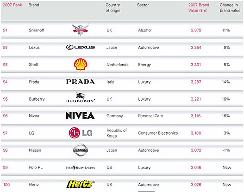The height and width of the screenshot is (192, 244).
Task: Click the Lexus logo
Action: 81,47
